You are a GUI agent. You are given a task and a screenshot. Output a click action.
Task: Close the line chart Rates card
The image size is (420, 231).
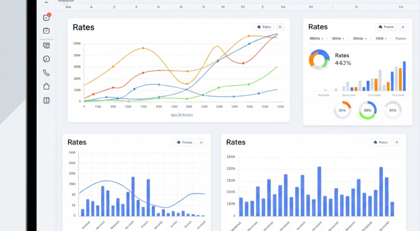280,27
